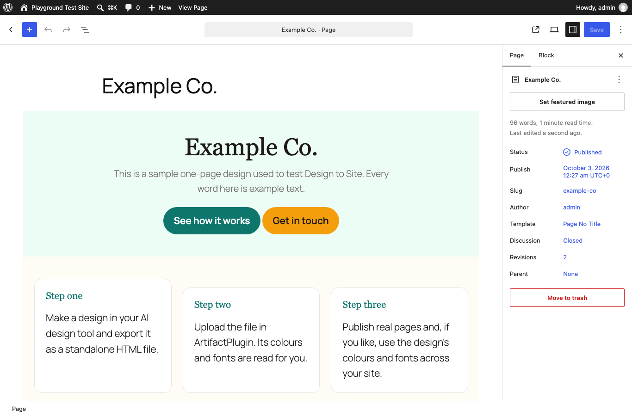
Task: Open editor Options three-dot menu
Action: [x=621, y=30]
